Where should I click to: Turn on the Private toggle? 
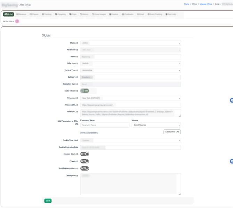point(85,161)
